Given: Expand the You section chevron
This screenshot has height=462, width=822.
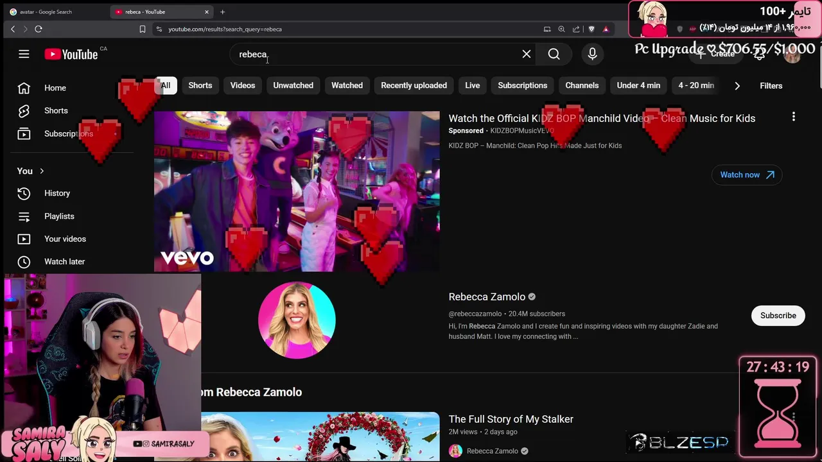Looking at the screenshot, I should (x=42, y=171).
